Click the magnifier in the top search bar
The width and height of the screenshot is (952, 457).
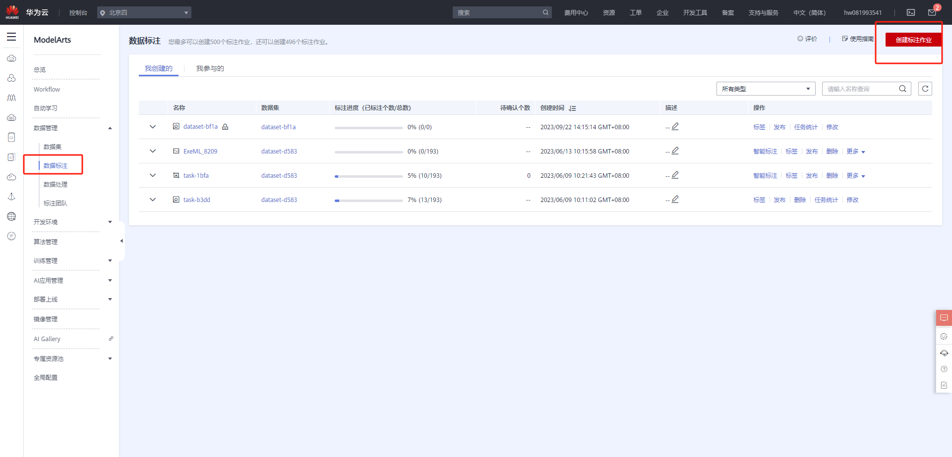[x=545, y=12]
